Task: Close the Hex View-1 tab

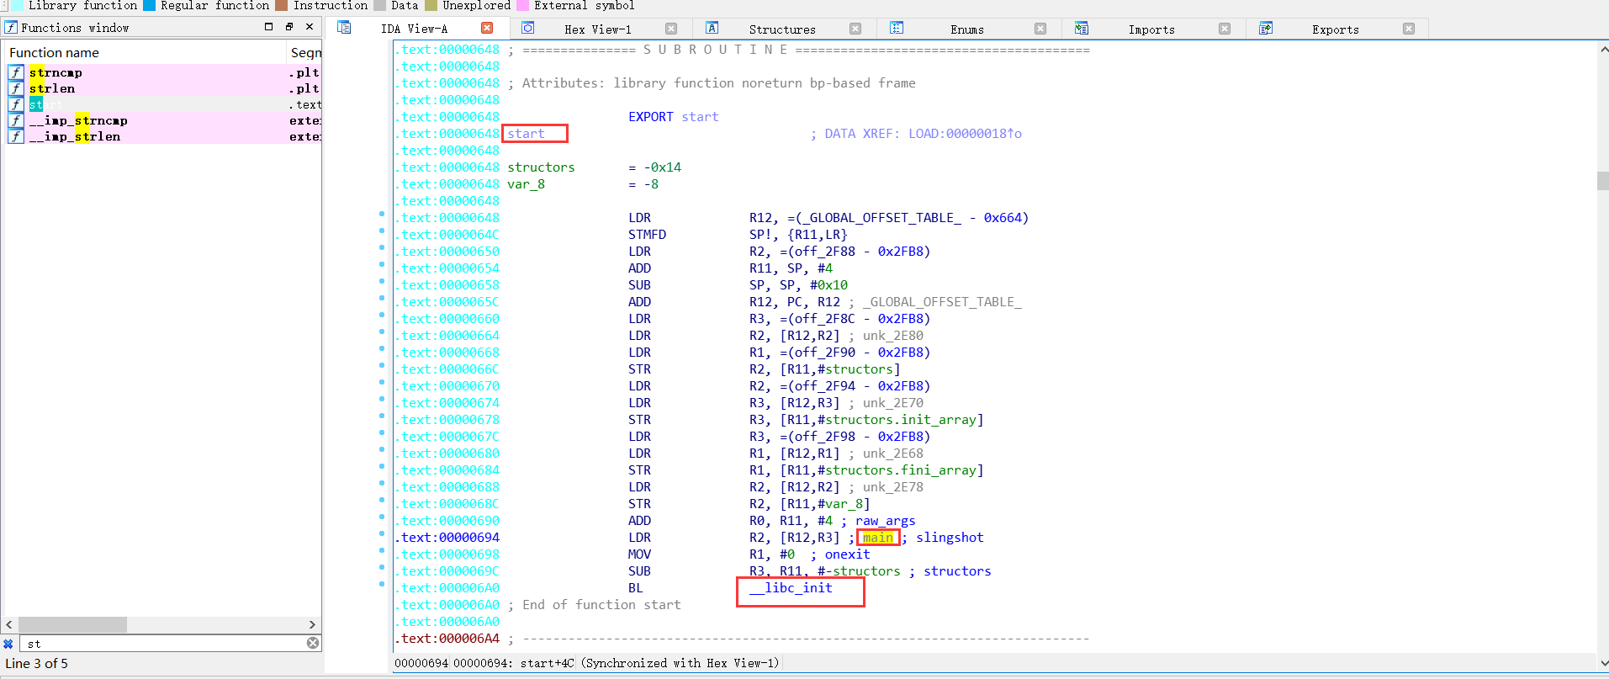Action: 670,29
